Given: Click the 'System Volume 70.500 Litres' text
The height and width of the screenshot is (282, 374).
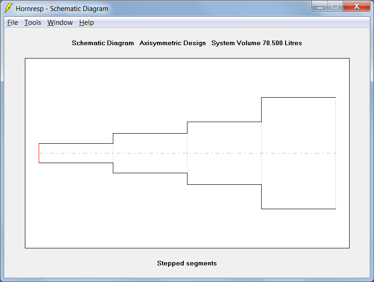Looking at the screenshot, I should (257, 43).
